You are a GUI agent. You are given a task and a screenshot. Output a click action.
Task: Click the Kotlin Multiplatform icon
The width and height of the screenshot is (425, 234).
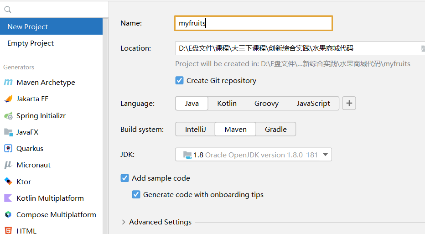point(8,198)
